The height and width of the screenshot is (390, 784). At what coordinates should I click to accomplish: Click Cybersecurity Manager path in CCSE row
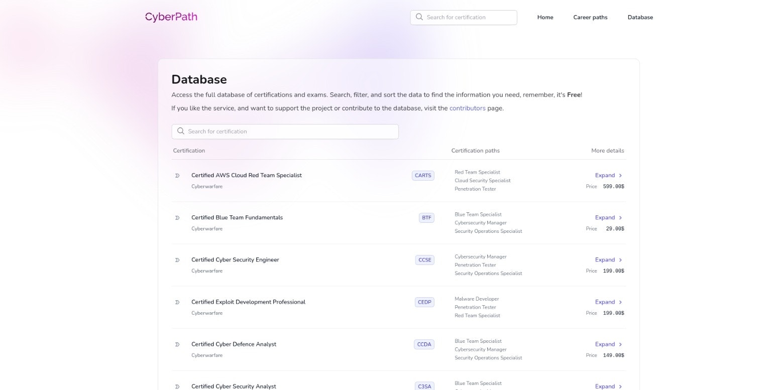481,256
